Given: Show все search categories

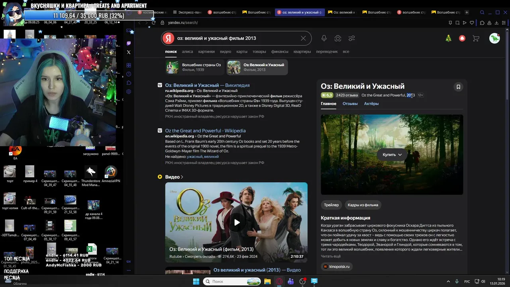Looking at the screenshot, I should [346, 51].
